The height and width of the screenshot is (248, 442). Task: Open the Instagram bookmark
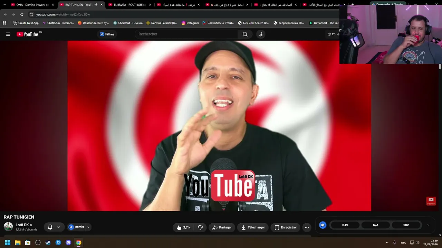point(190,23)
